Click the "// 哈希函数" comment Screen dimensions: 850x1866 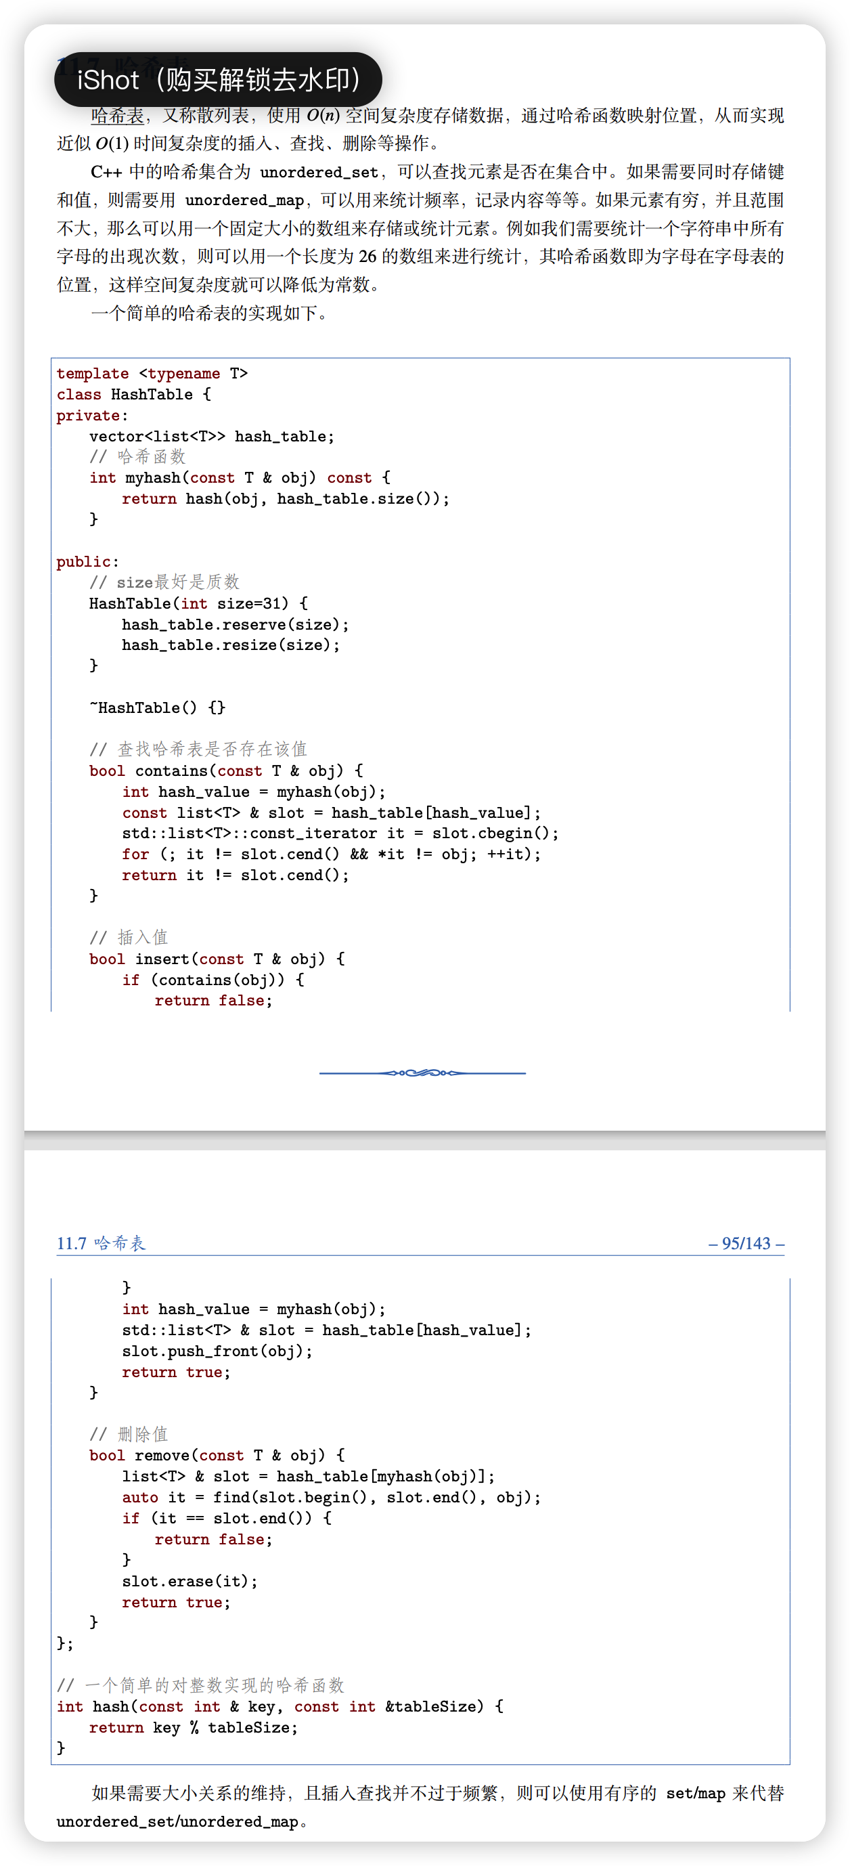tap(137, 457)
